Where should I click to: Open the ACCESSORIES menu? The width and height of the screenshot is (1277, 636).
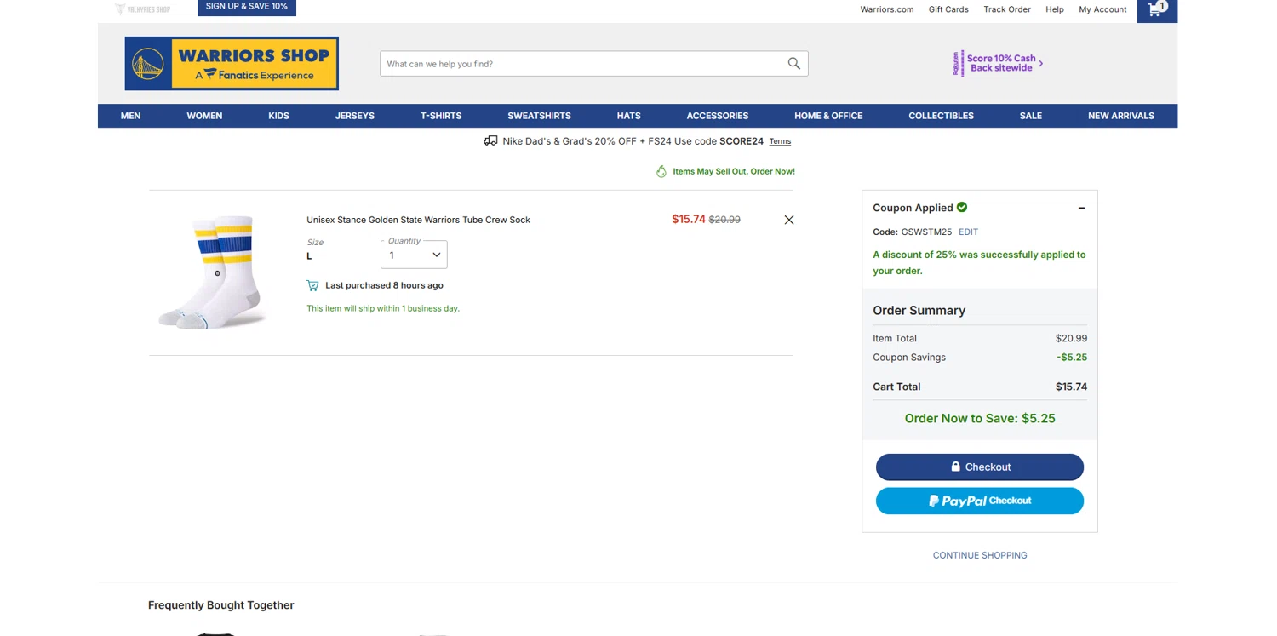click(718, 116)
